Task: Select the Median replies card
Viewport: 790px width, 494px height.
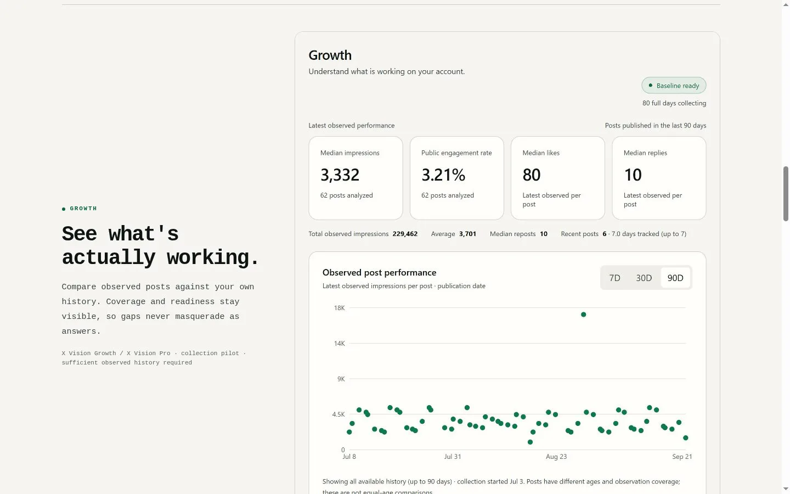Action: [x=659, y=178]
